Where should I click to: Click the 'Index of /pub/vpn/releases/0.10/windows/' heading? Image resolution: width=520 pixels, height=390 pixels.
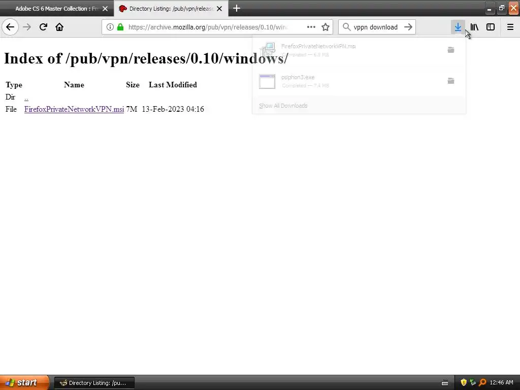click(146, 59)
